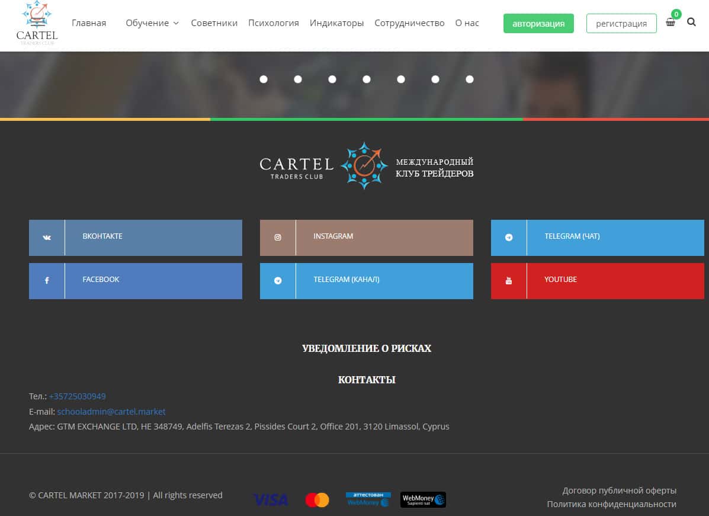Image resolution: width=709 pixels, height=516 pixels.
Task: Select the fifth slider dot
Action: tap(401, 79)
